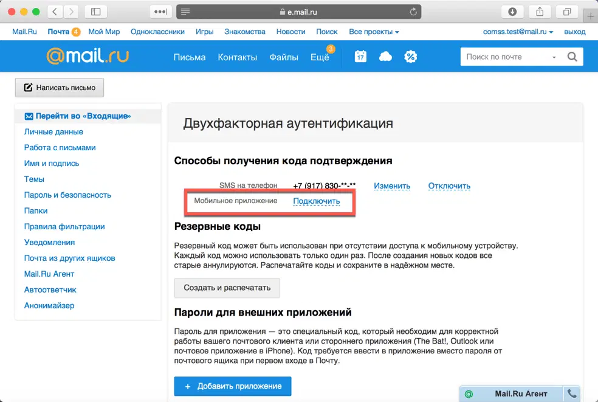Open Темы settings
Screen dimensions: 598x402
pyautogui.click(x=34, y=179)
